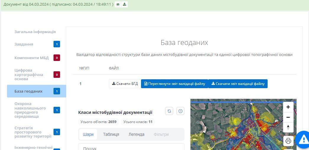Select the Шари tab
The height and width of the screenshot is (150, 309).
coord(88,134)
